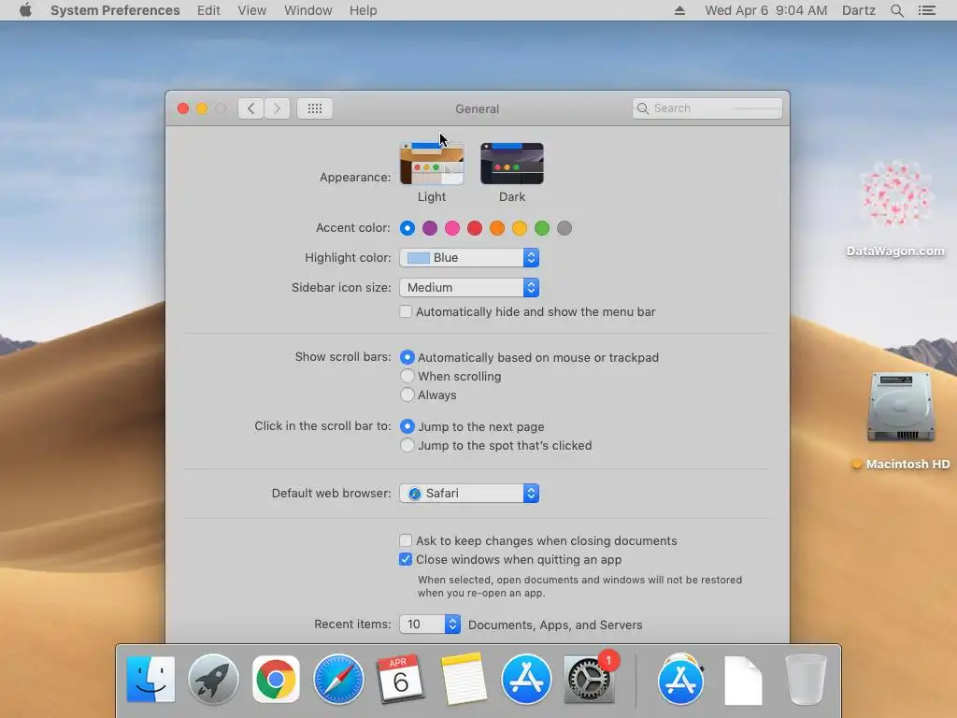Open the Default web browser dropdown
This screenshot has height=718, width=957.
(469, 494)
